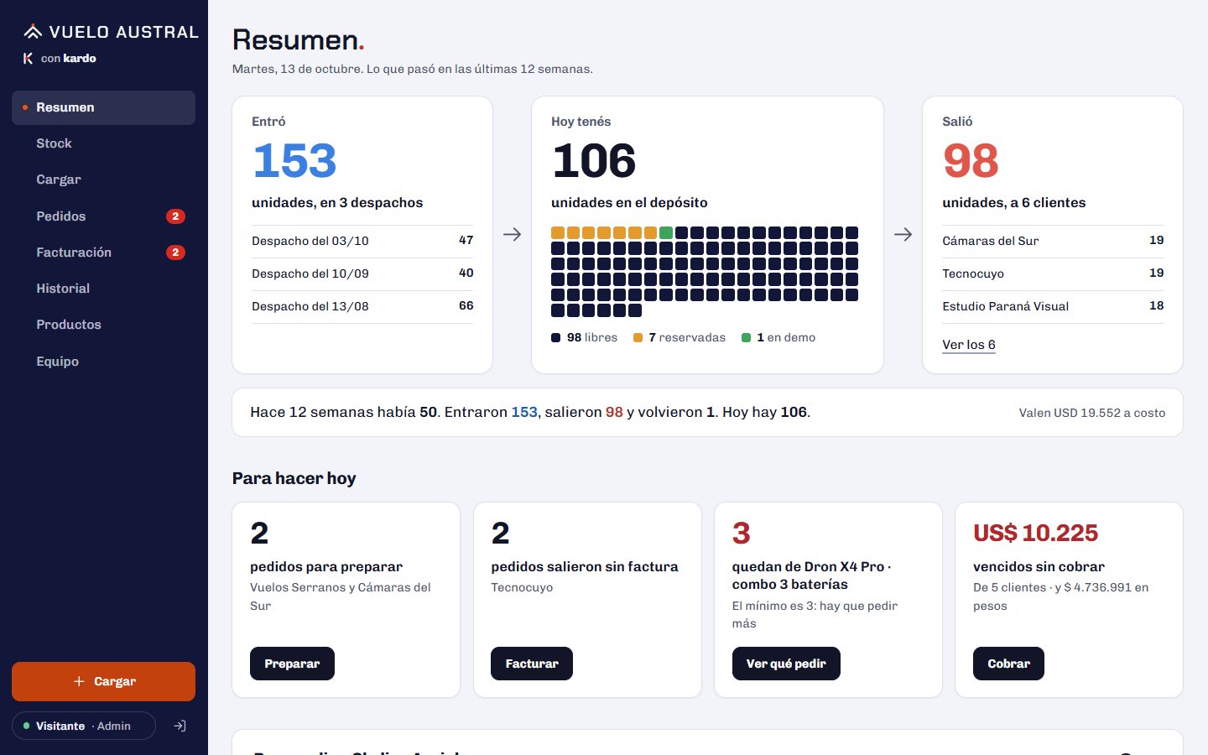Screen dimensions: 1208x755
Task: Open Historial from the sidebar
Action: coord(103,289)
